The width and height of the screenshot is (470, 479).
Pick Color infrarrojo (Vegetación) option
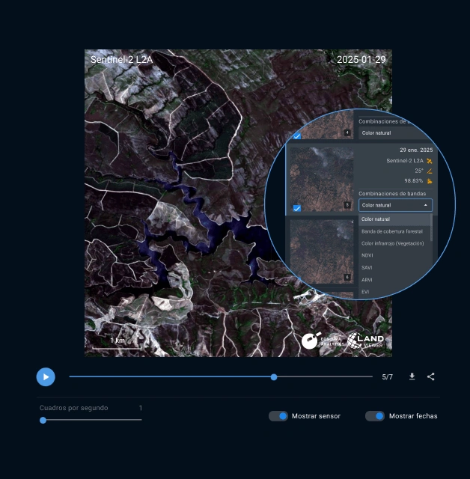pyautogui.click(x=393, y=243)
